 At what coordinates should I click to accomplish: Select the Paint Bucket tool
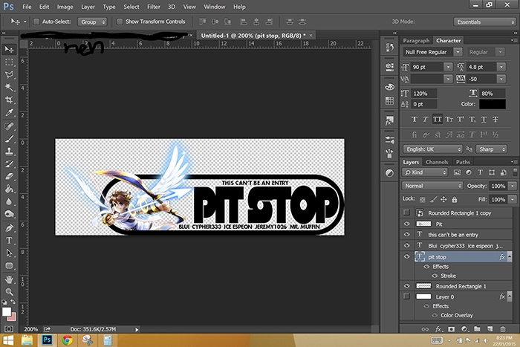(9, 189)
